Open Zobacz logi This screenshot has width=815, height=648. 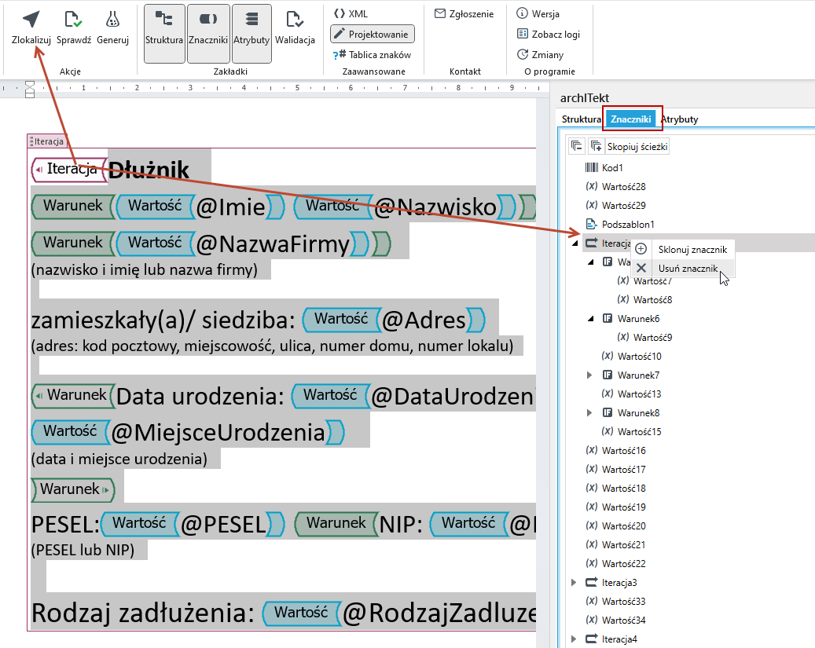point(549,35)
